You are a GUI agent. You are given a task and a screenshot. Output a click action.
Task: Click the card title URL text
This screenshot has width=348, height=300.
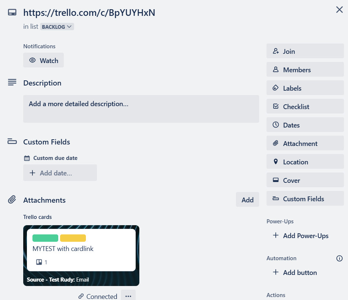[x=89, y=13]
